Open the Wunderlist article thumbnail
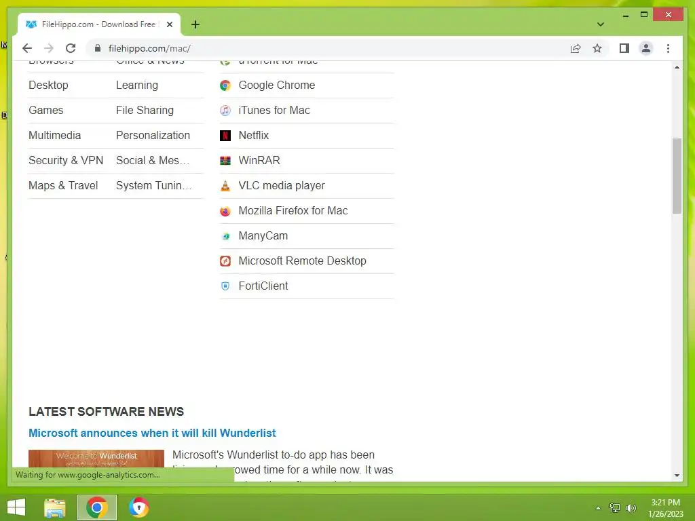This screenshot has height=521, width=695. (96, 459)
